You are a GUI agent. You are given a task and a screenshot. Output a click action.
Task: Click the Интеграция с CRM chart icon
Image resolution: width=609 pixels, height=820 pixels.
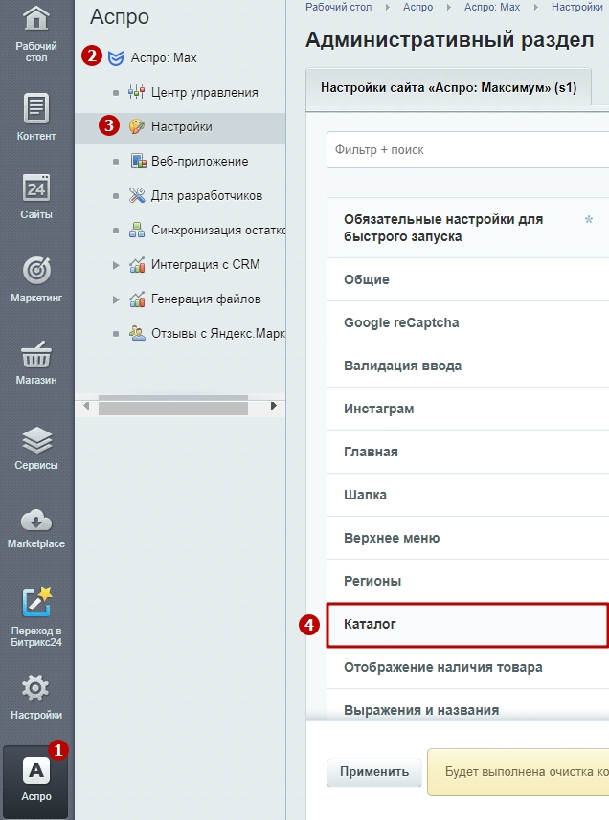tap(137, 265)
